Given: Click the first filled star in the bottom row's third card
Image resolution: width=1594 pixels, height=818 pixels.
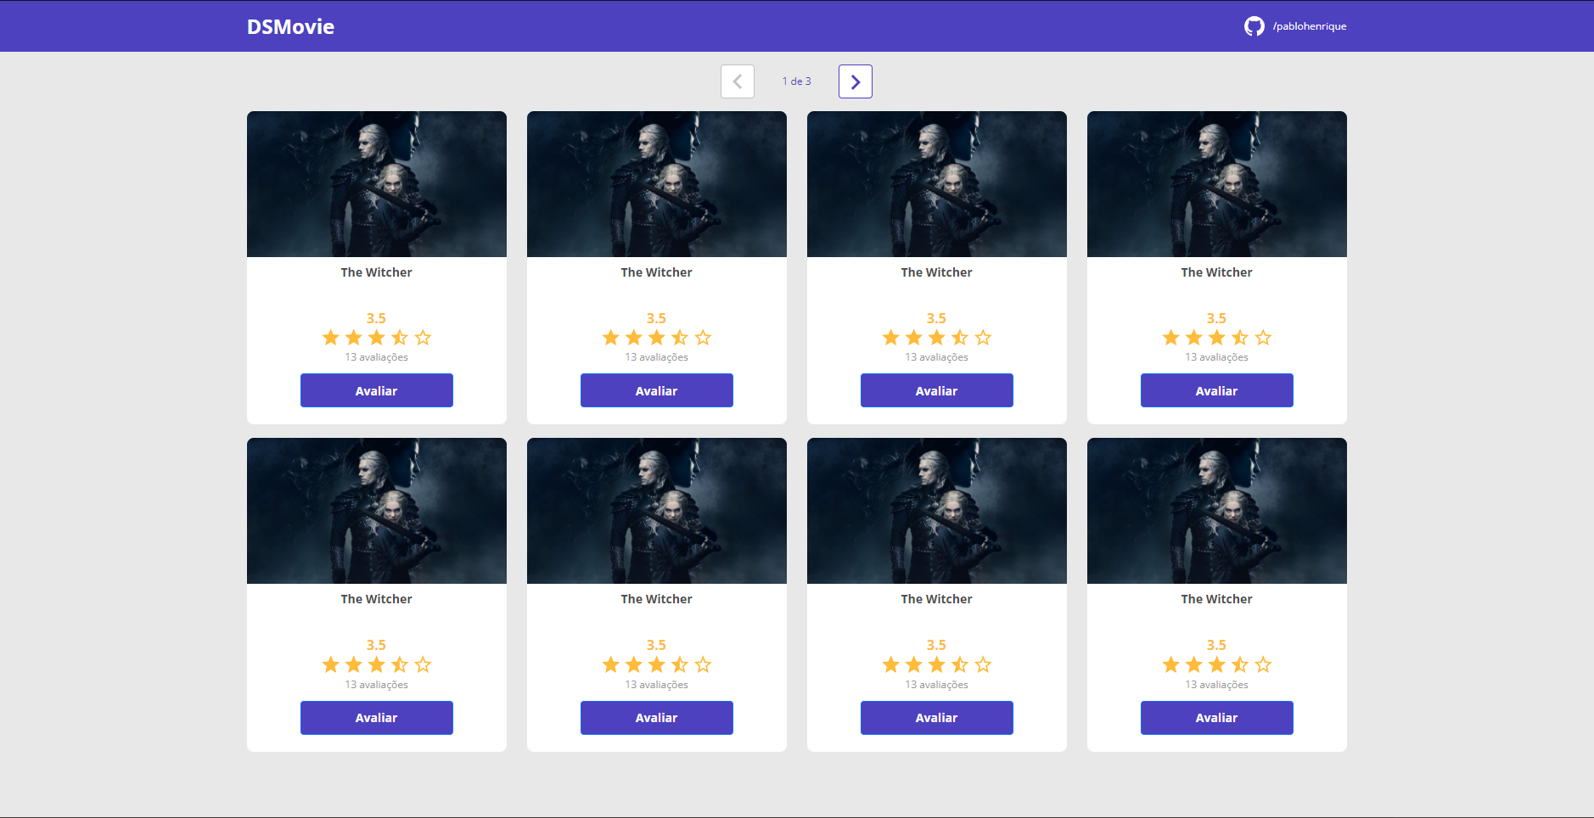Looking at the screenshot, I should [890, 664].
